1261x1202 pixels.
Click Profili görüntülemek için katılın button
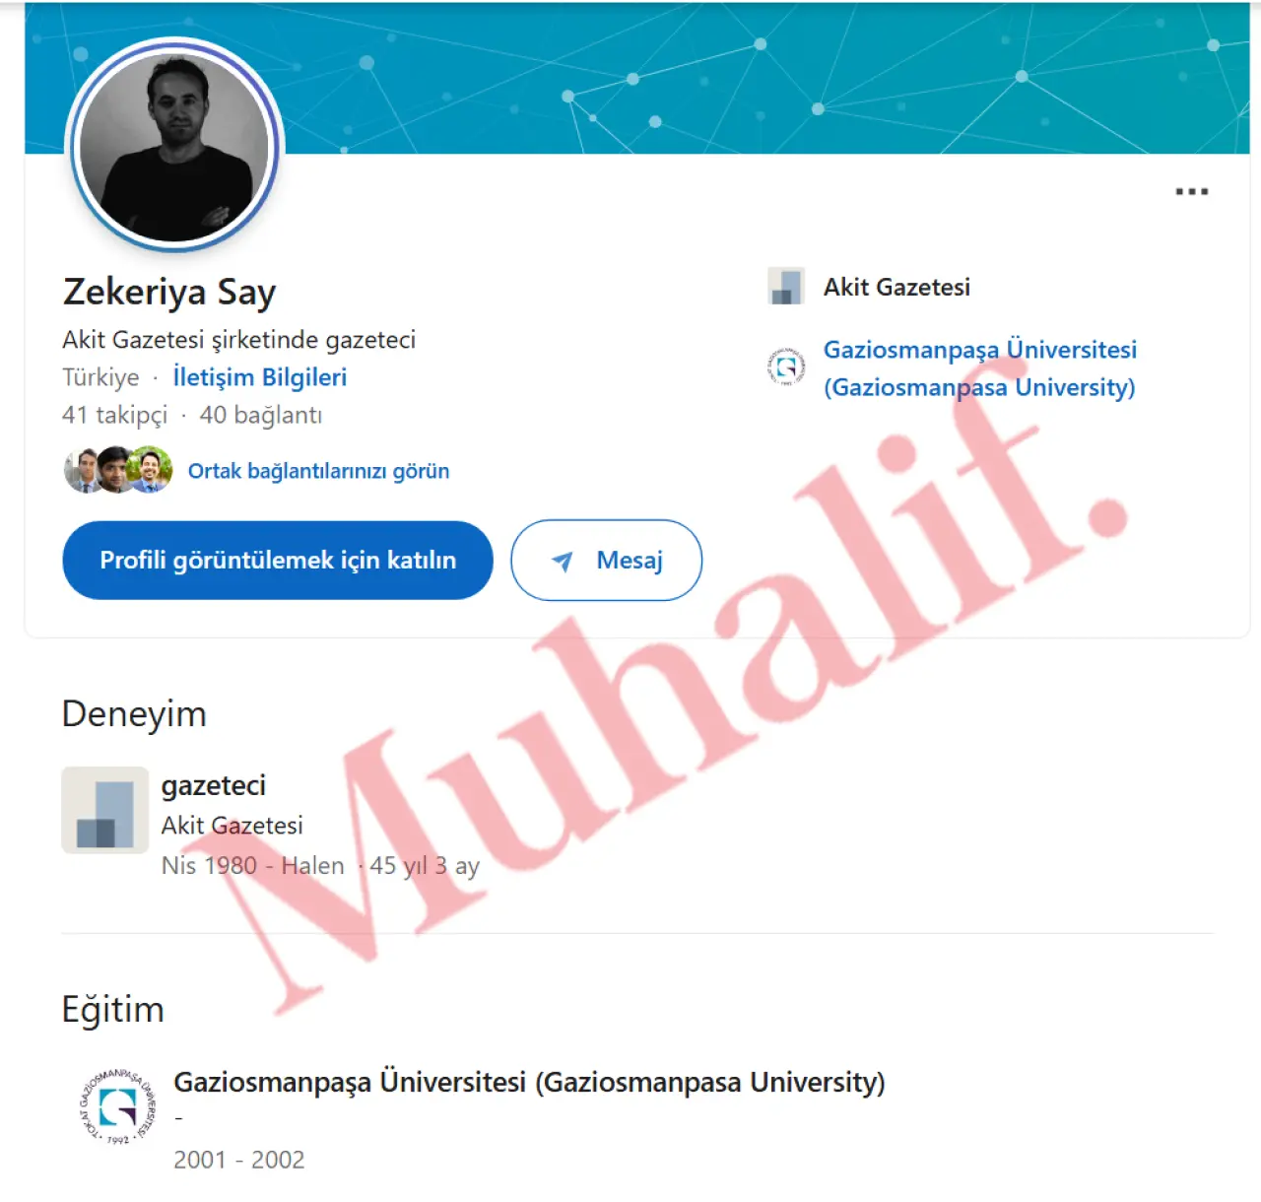[x=278, y=560]
